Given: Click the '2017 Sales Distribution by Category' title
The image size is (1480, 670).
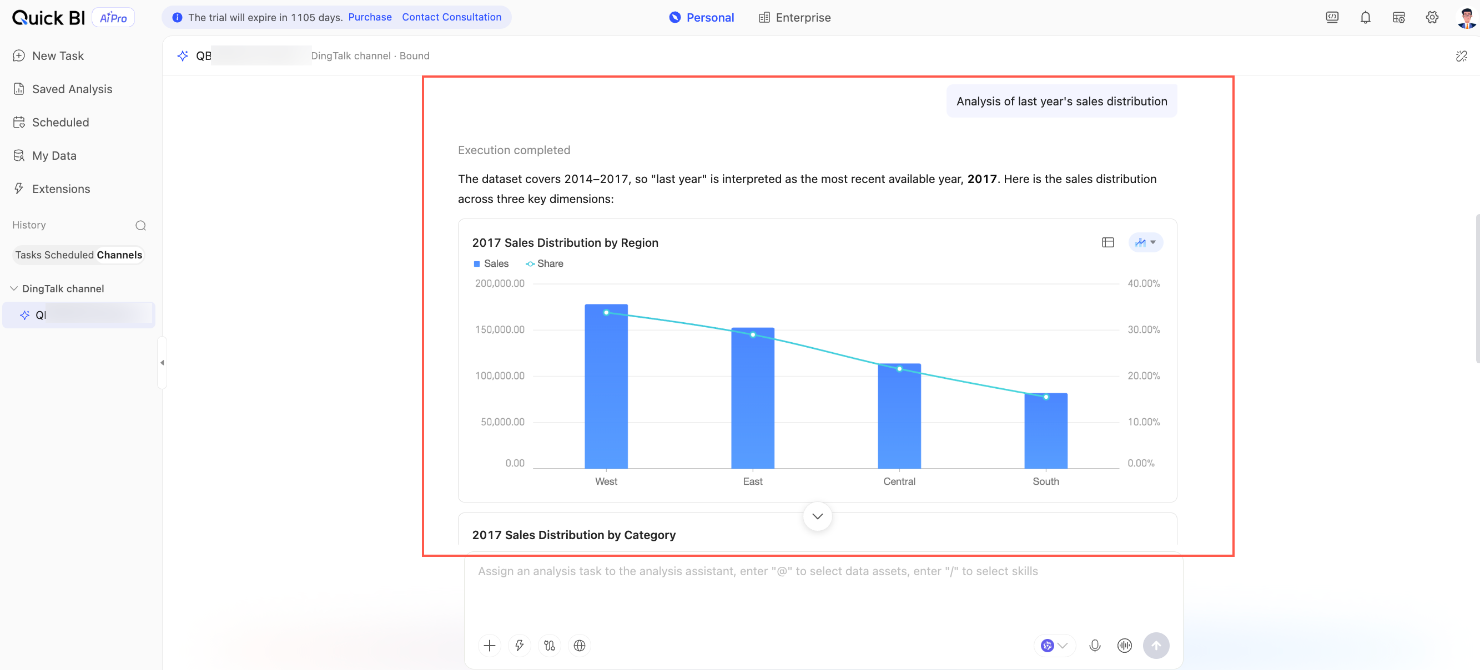Looking at the screenshot, I should point(573,535).
